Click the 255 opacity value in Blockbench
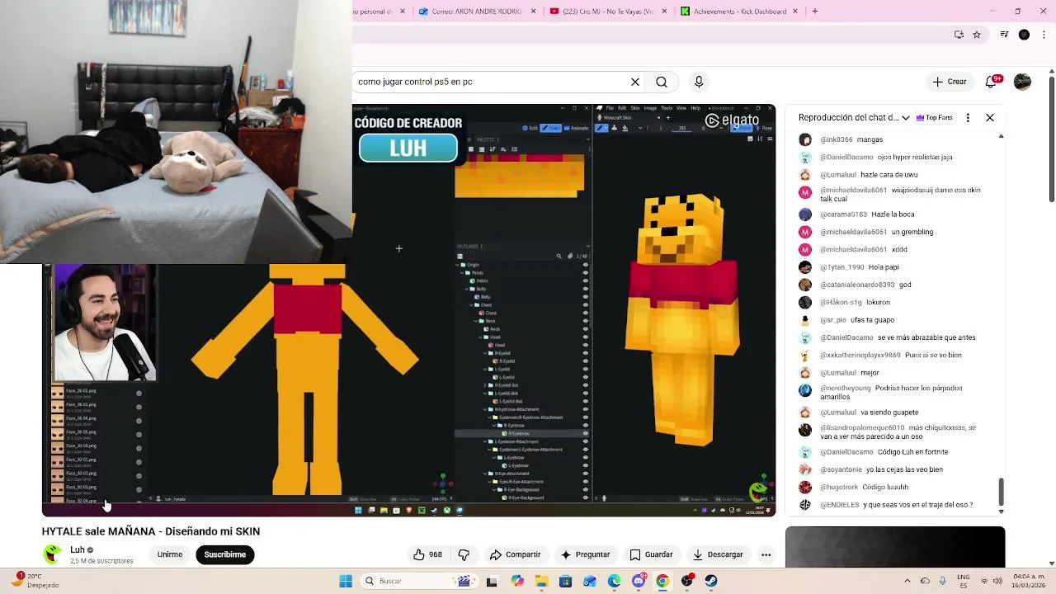 tap(682, 128)
